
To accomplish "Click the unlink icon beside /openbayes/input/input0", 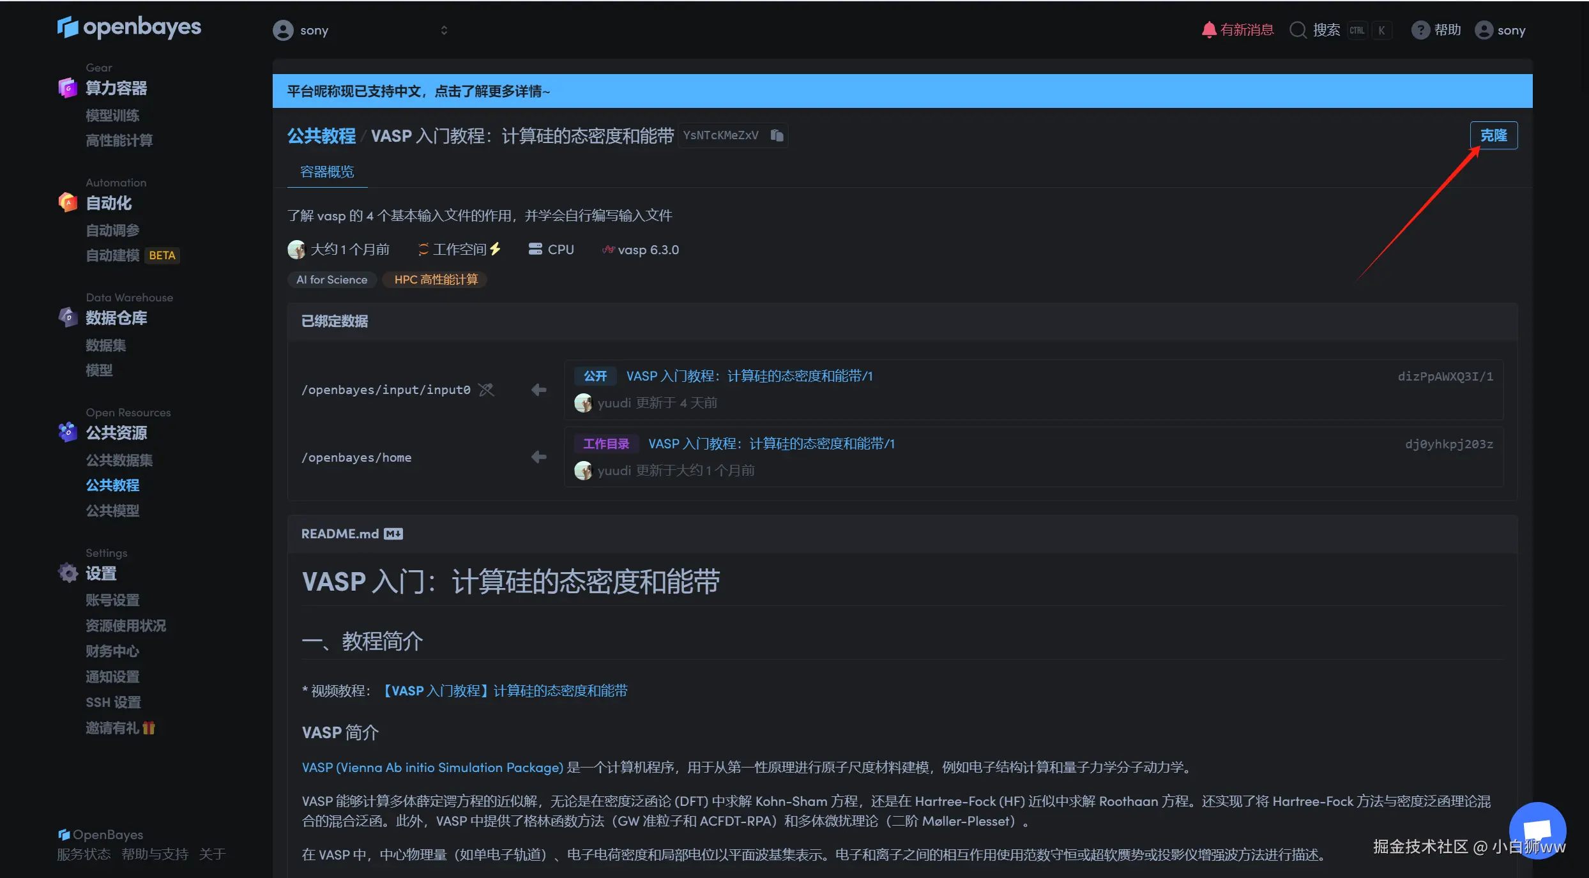I will pyautogui.click(x=487, y=390).
